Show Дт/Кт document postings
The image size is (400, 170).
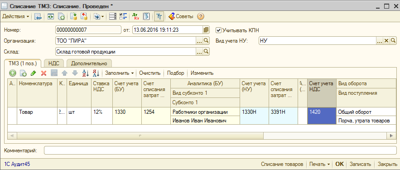[135, 17]
